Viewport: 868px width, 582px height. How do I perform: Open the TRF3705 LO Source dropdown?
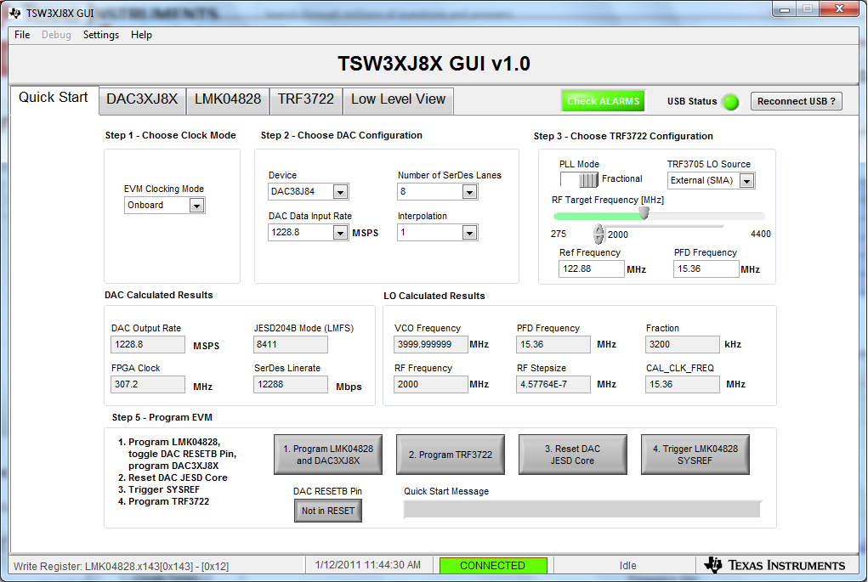pos(746,180)
